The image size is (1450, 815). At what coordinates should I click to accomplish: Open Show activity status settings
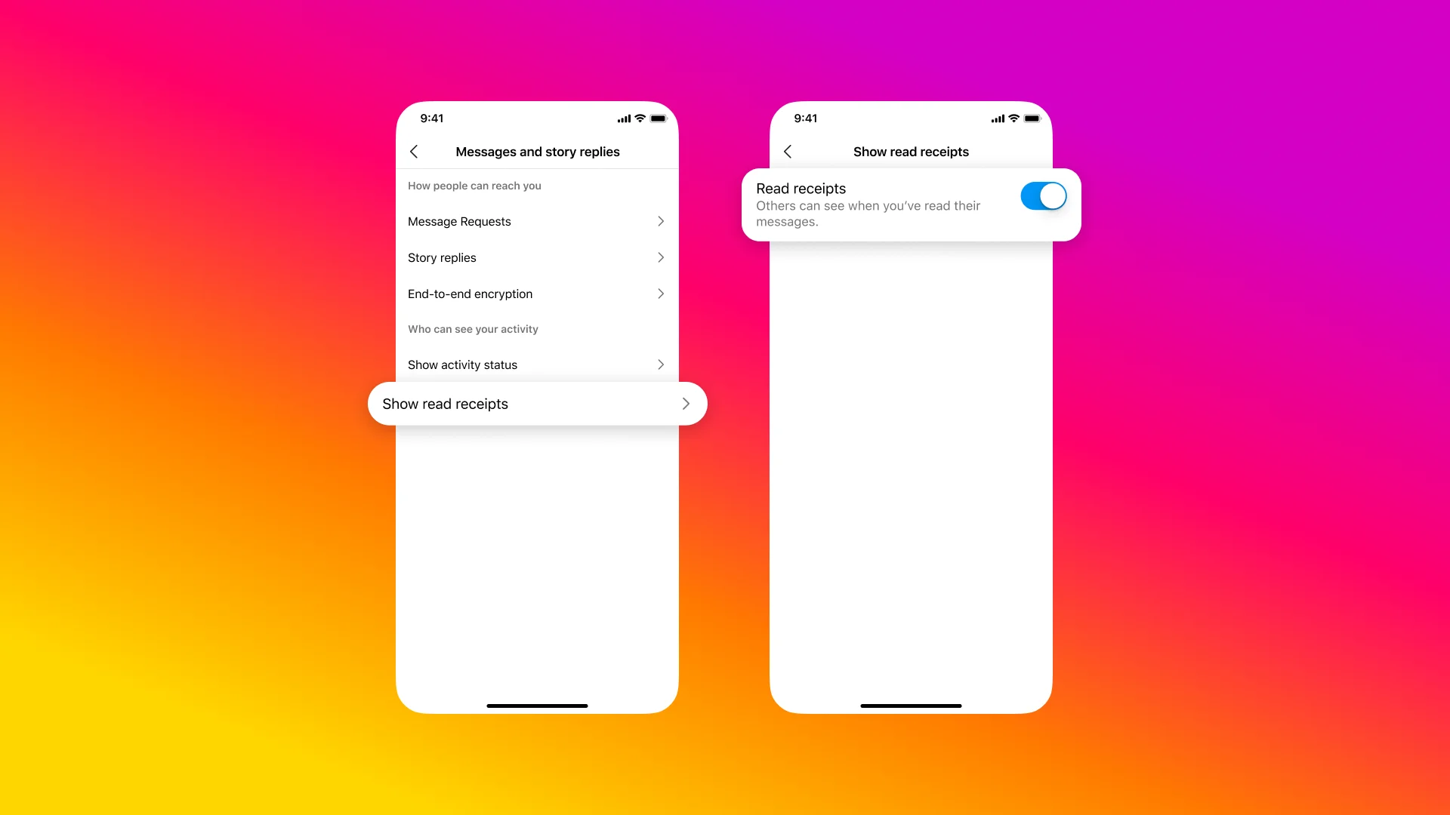click(537, 364)
